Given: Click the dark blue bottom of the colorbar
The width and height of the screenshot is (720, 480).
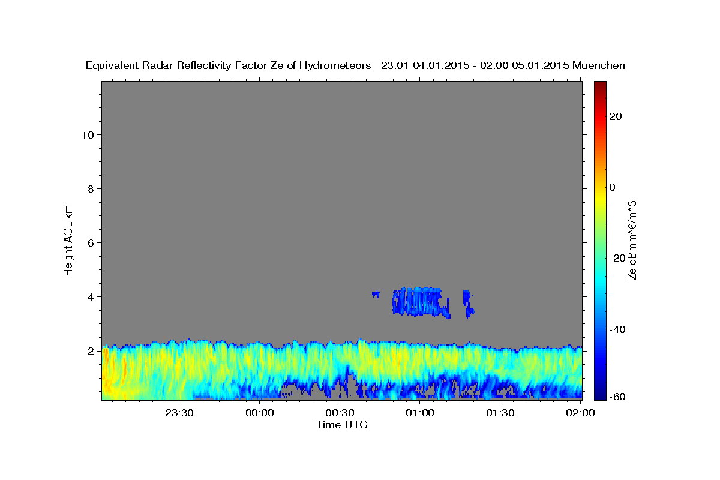Looking at the screenshot, I should [600, 394].
